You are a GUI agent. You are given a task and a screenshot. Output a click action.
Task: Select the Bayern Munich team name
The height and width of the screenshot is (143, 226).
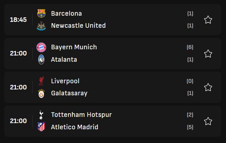pos(74,47)
